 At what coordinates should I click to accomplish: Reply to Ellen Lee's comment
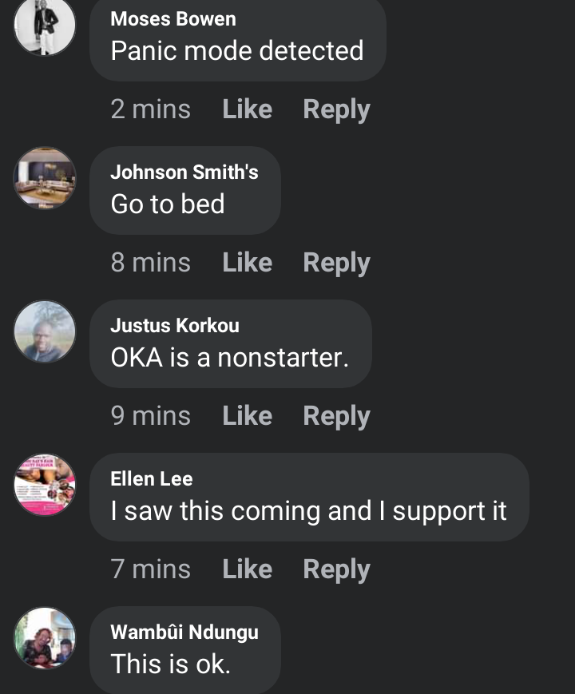click(x=336, y=569)
